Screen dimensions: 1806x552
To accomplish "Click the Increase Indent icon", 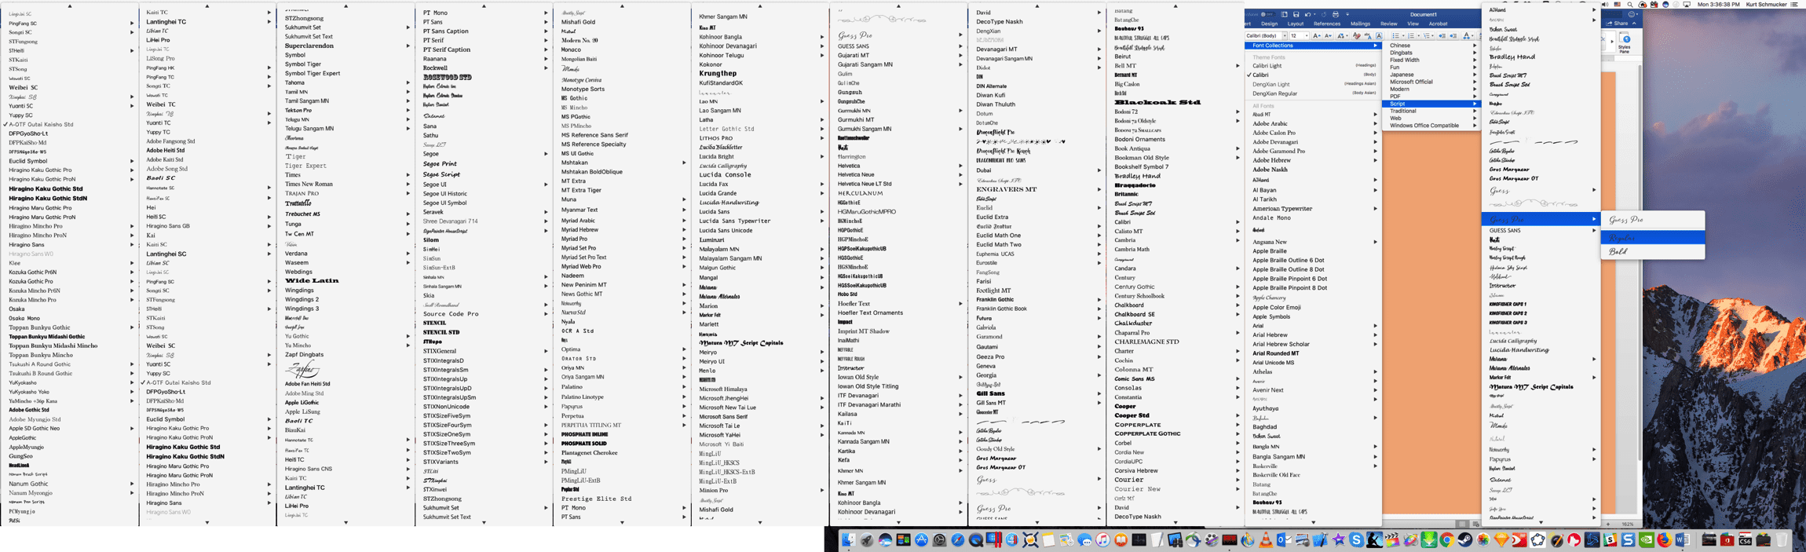I will tap(1453, 35).
